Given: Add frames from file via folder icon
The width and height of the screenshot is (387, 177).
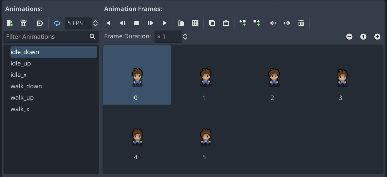Looking at the screenshot, I should click(x=181, y=23).
